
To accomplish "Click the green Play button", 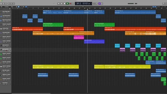I will pyautogui.click(x=67, y=4).
